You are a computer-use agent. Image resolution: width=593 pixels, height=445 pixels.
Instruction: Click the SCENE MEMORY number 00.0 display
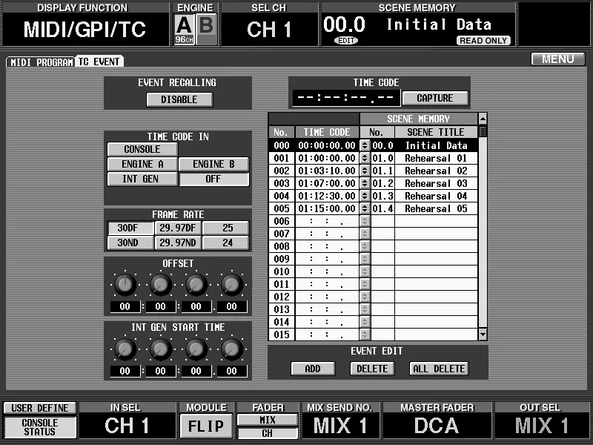(x=344, y=25)
